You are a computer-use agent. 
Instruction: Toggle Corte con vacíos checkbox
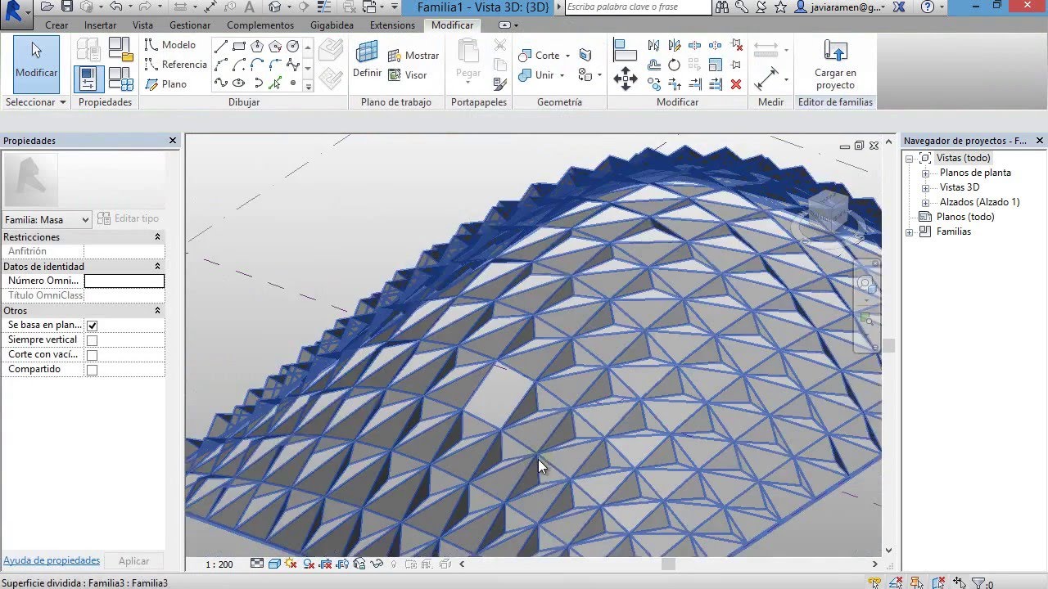(x=92, y=355)
